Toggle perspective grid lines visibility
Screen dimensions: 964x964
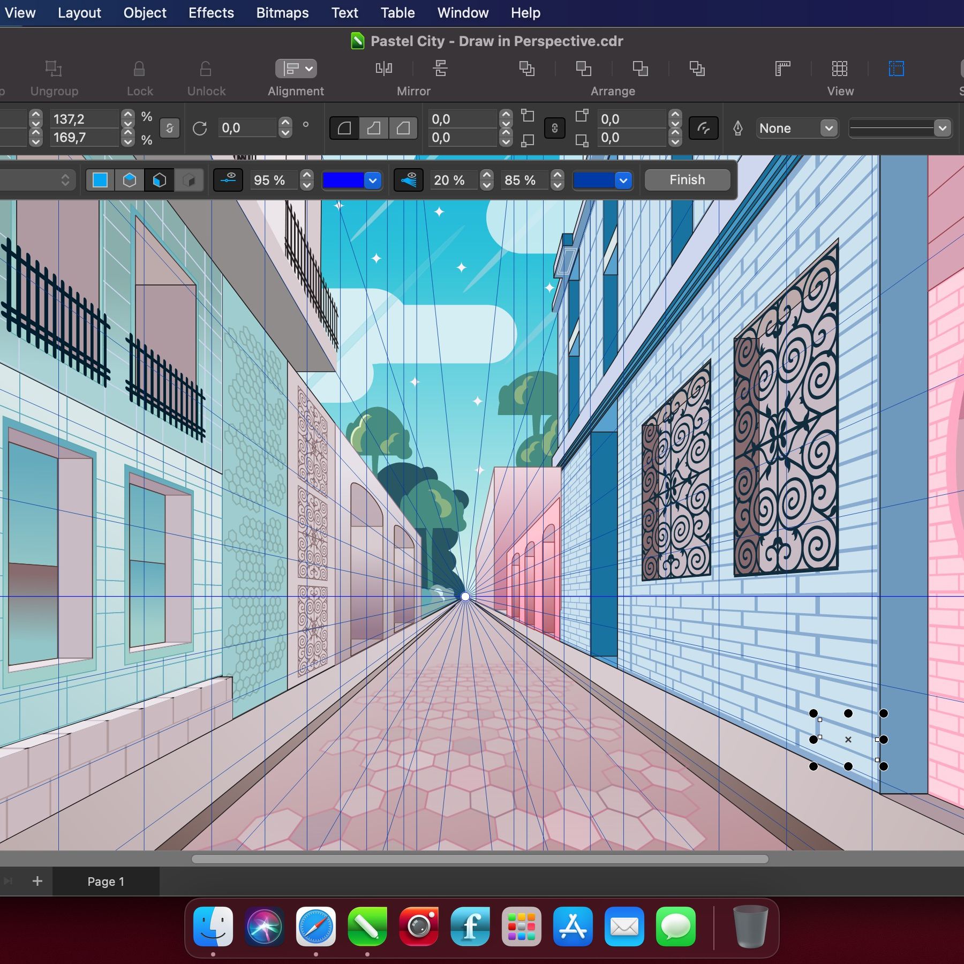(x=409, y=180)
